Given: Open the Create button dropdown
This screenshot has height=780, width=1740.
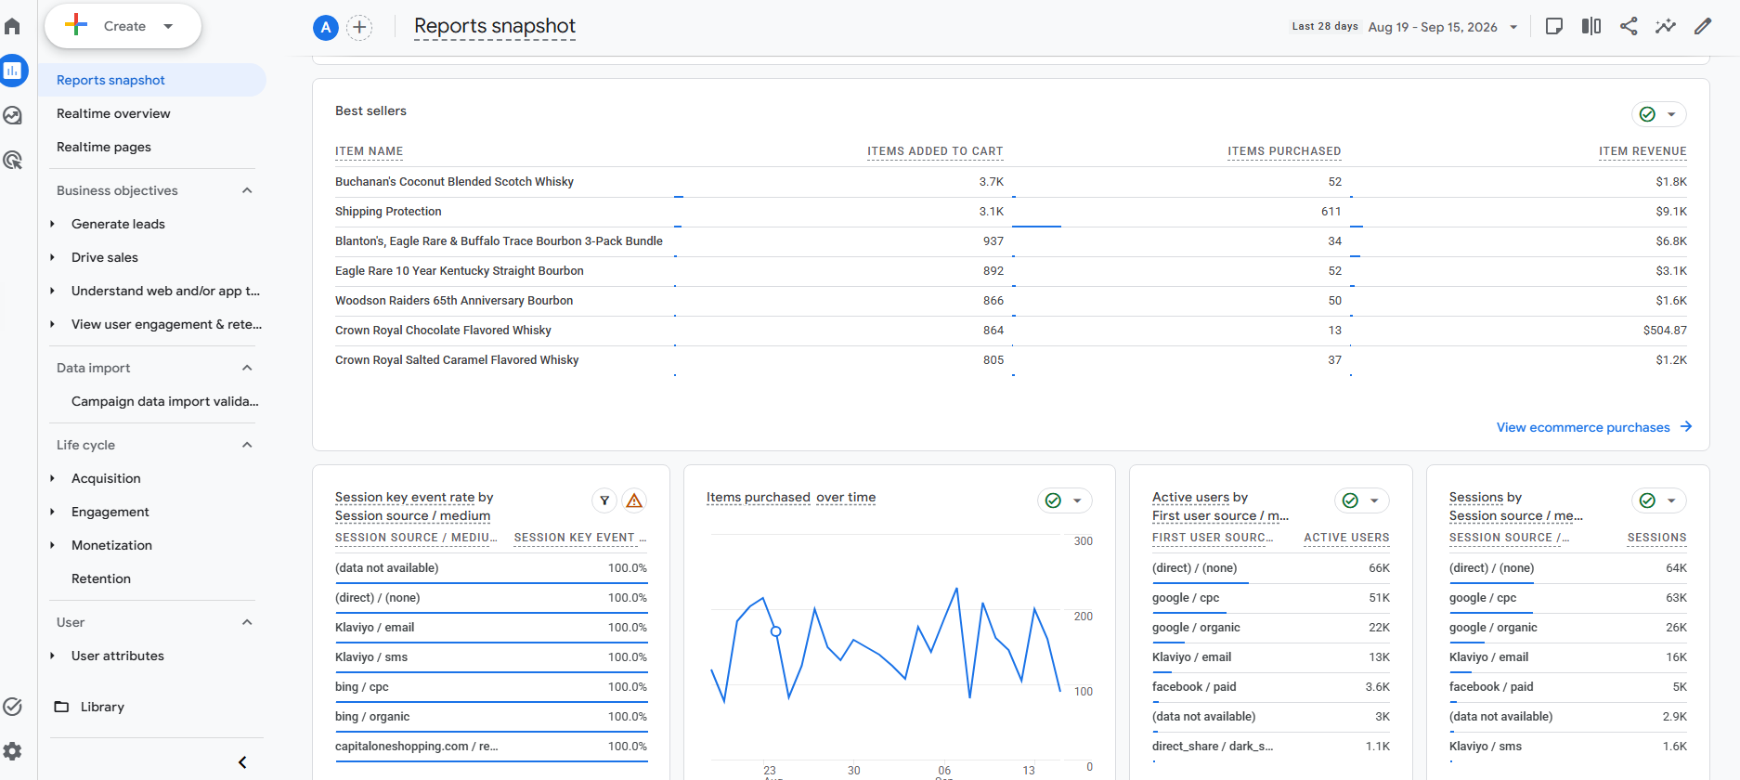Looking at the screenshot, I should pyautogui.click(x=123, y=26).
